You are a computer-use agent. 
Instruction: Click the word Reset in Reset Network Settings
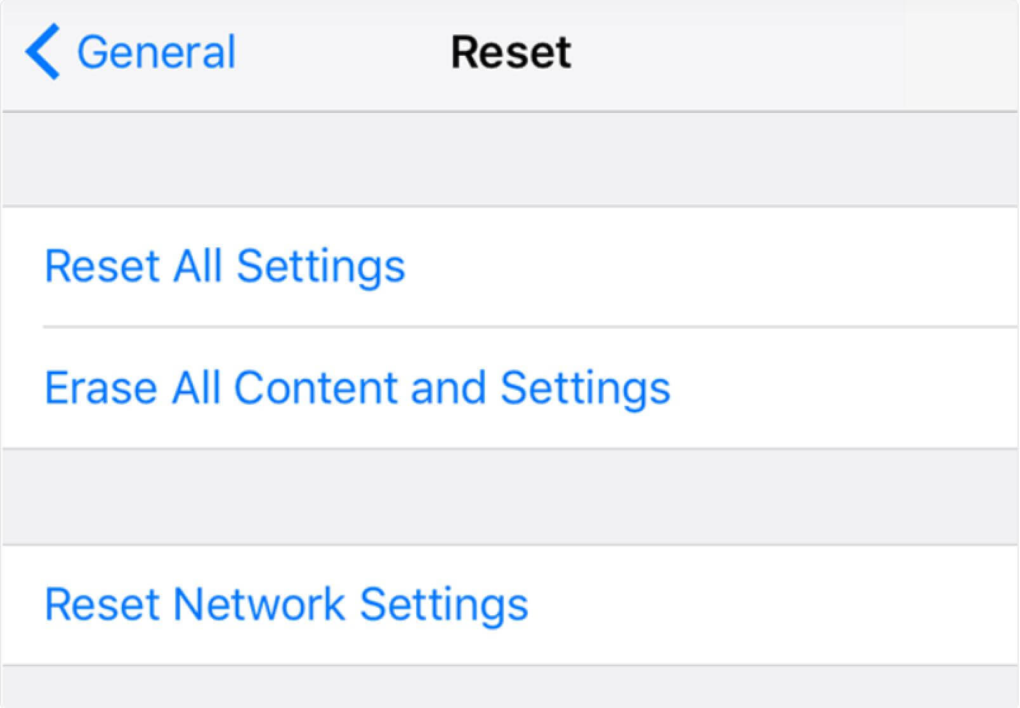coord(102,605)
